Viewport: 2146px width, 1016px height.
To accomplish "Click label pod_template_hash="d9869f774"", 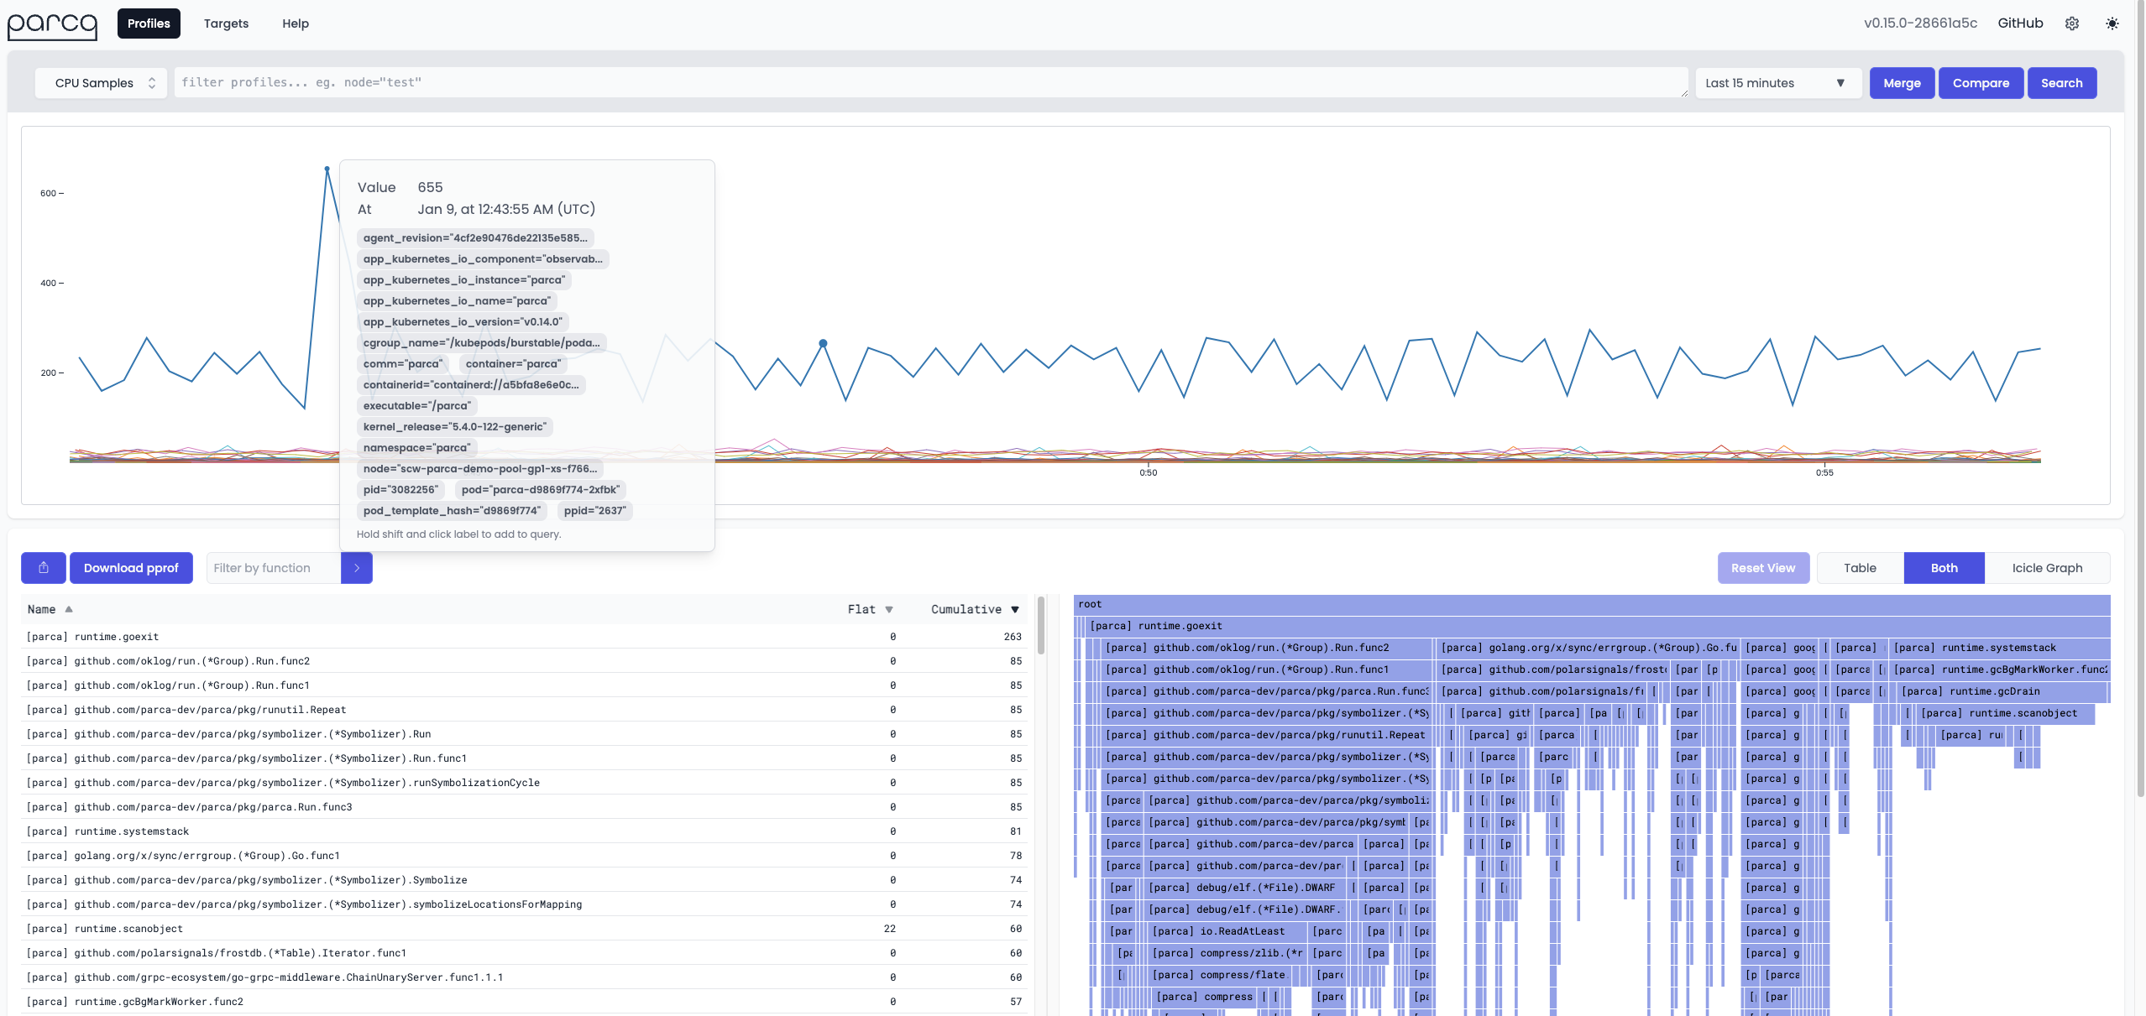I will click(453, 511).
